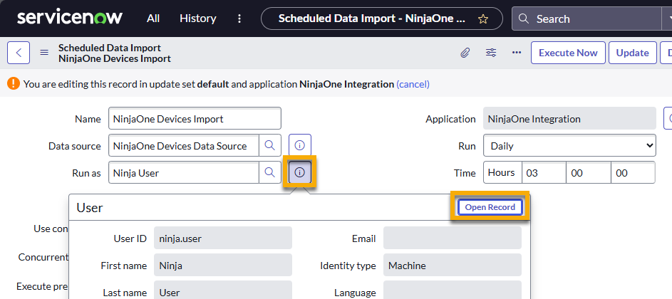Click the Update button
Screen dimensions: 672x299
(632, 53)
